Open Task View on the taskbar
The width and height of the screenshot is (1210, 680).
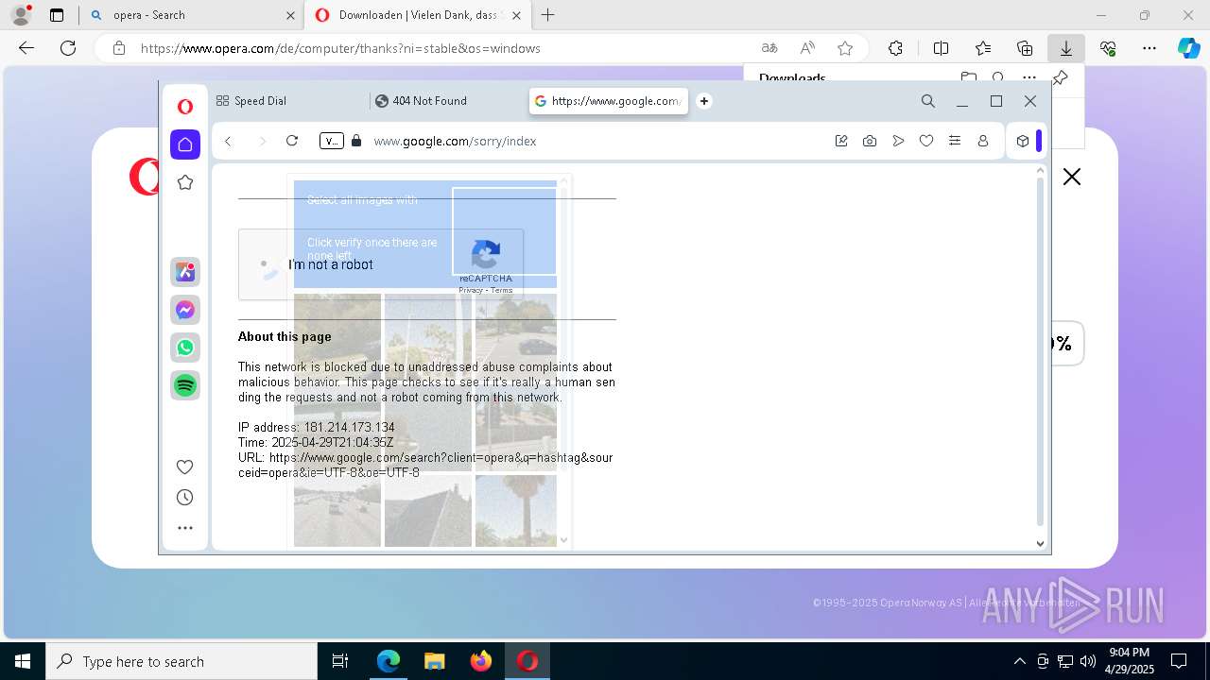340,661
